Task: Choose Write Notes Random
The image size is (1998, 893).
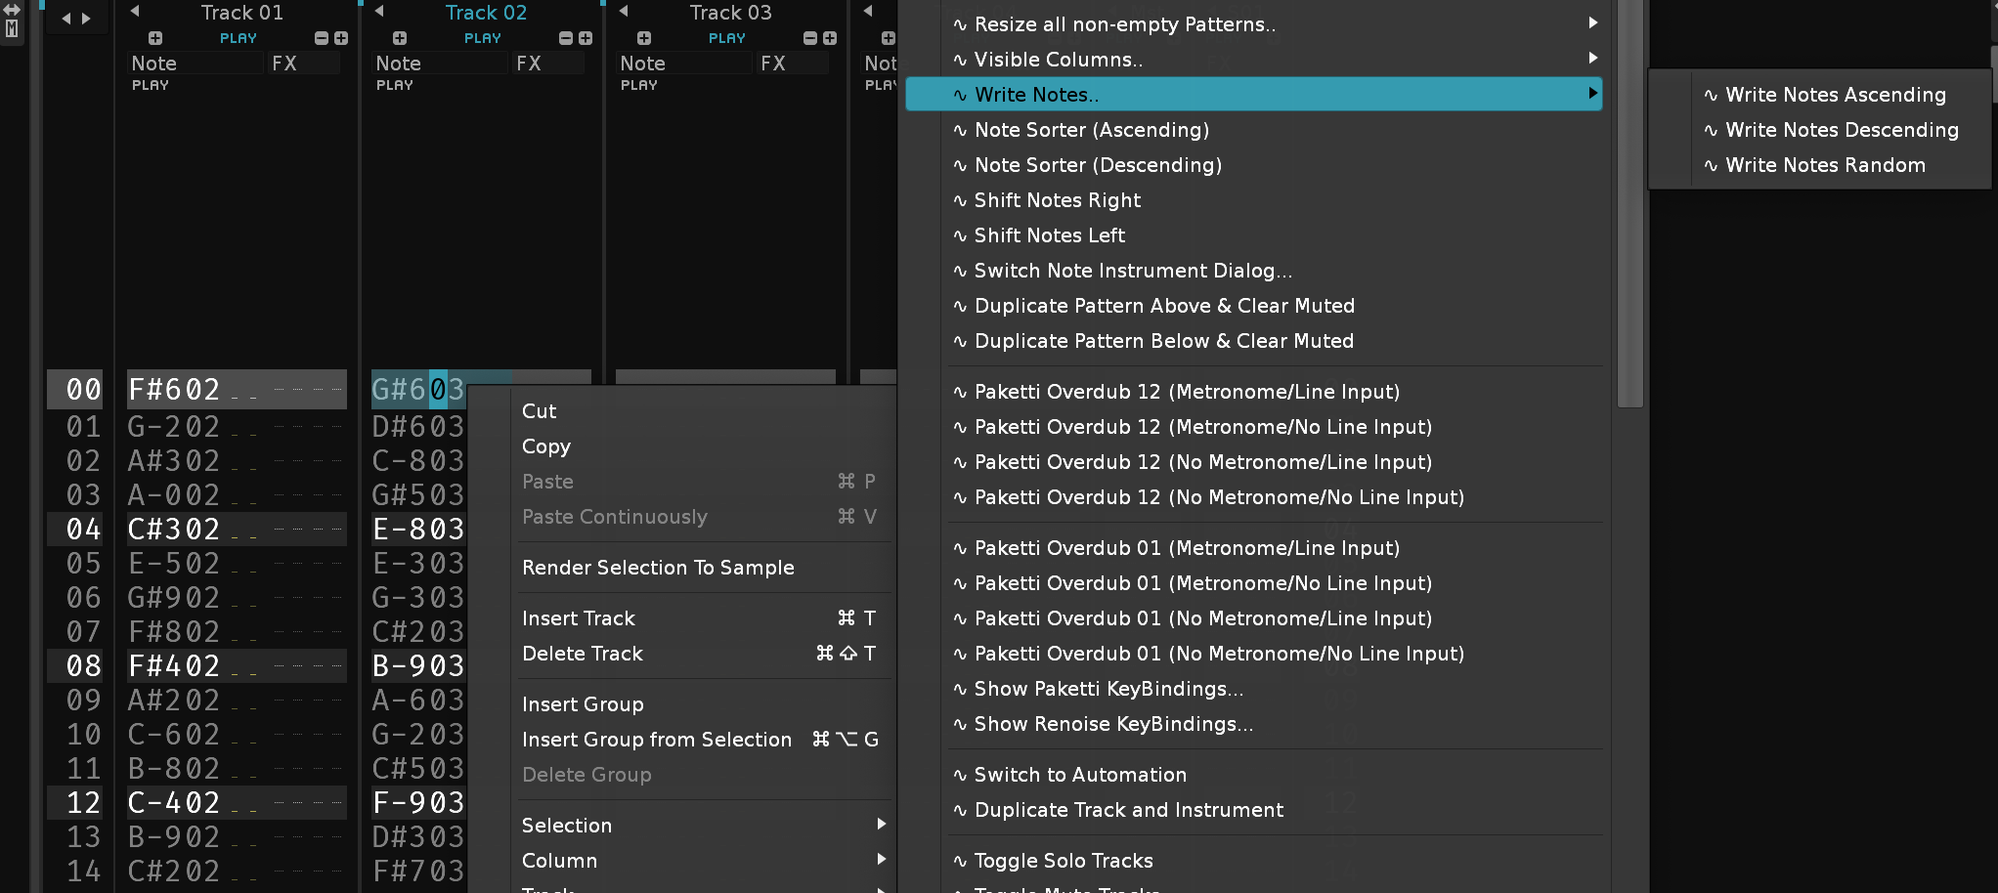Action: tap(1824, 165)
